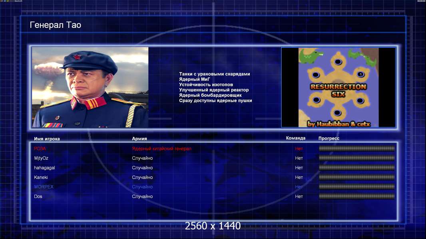Click 'Танки с урановыми снарядами' ability line

(x=215, y=74)
